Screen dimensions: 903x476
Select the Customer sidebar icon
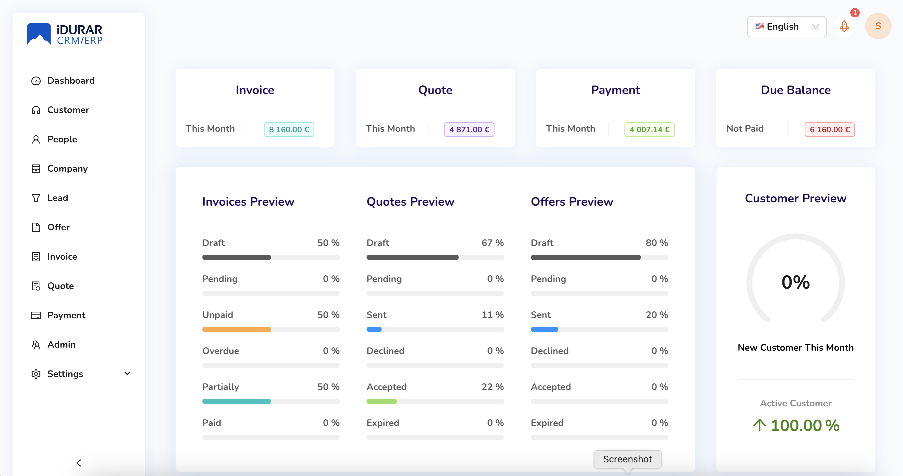tap(36, 110)
